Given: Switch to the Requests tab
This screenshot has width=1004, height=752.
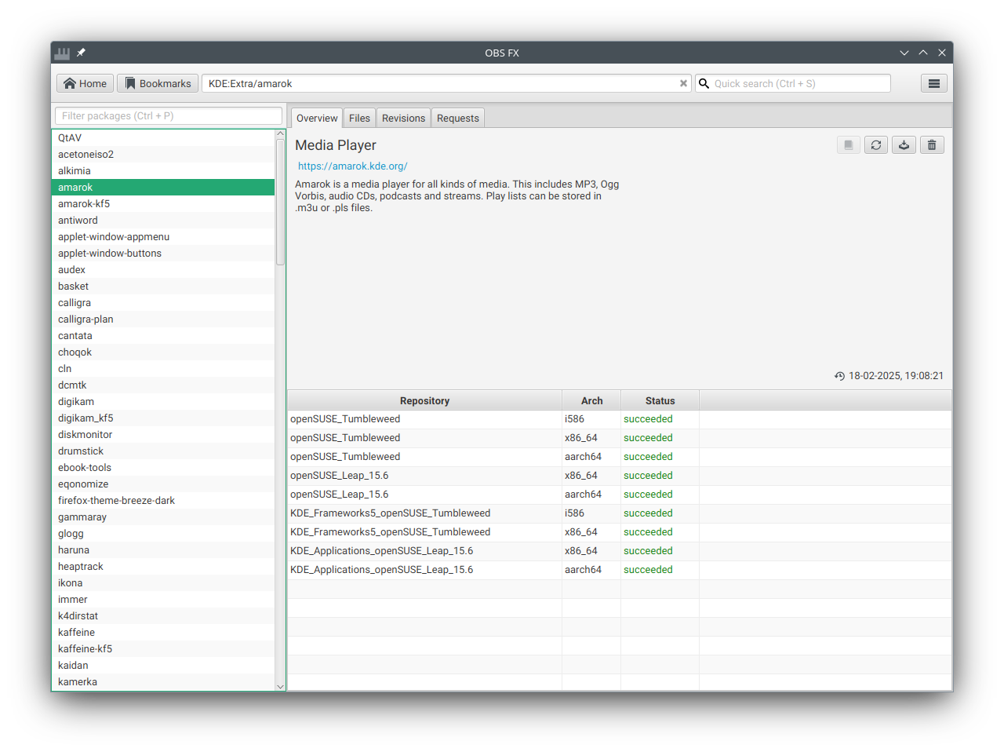Looking at the screenshot, I should [458, 118].
